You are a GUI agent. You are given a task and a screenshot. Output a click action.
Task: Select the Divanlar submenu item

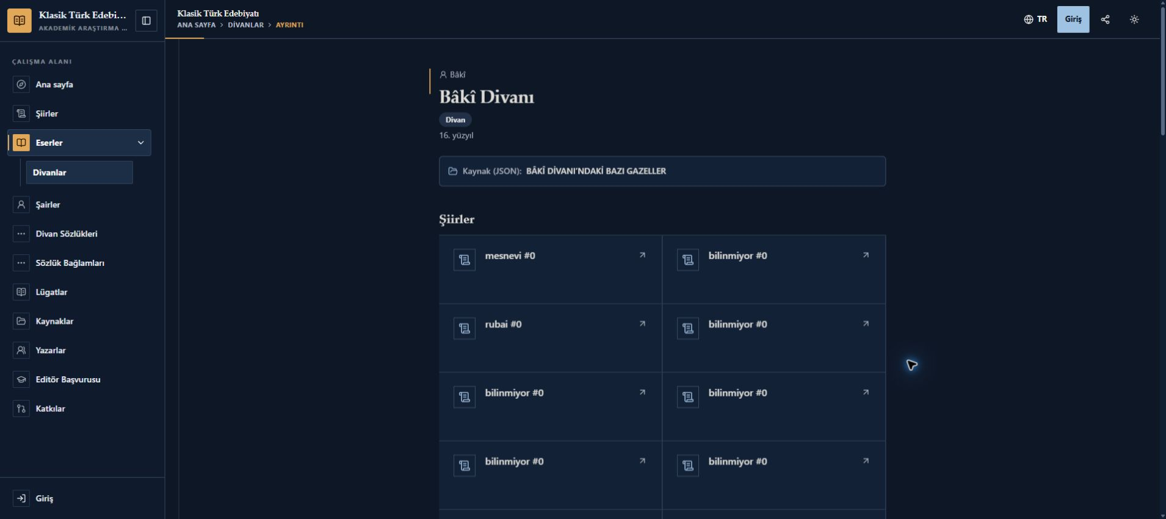(x=79, y=173)
